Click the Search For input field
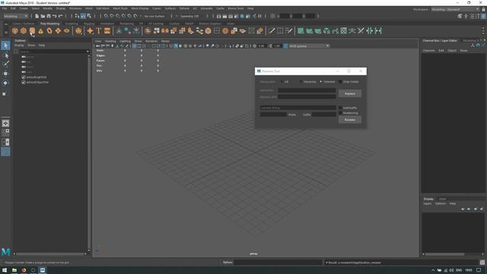 point(307,91)
